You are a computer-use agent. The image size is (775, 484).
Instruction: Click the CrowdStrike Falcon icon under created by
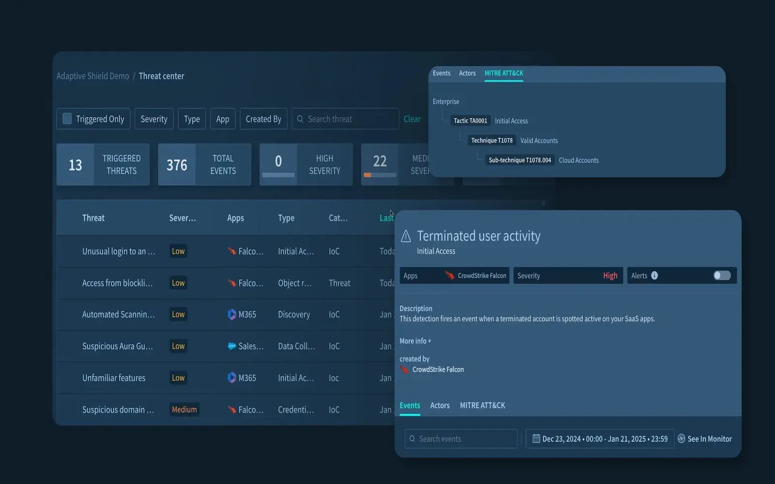[404, 370]
